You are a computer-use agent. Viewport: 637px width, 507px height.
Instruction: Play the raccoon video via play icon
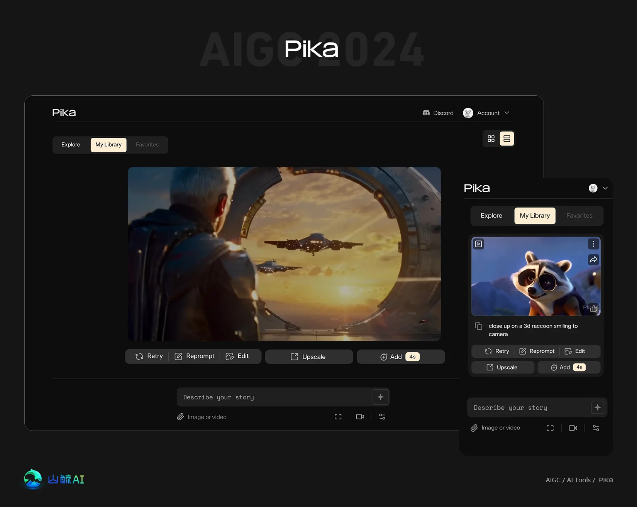[x=479, y=244]
